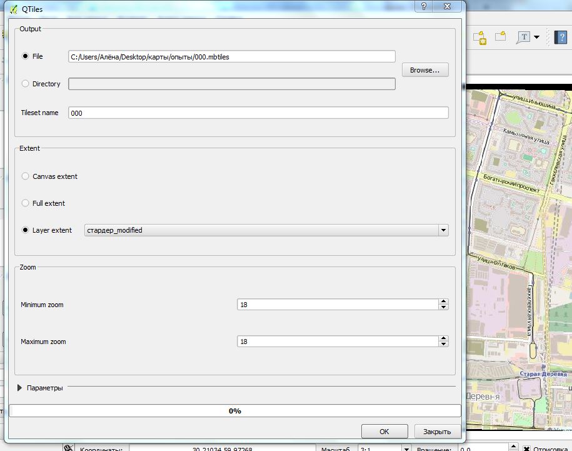Click the 0% progress bar
The height and width of the screenshot is (451, 572).
pos(235,411)
